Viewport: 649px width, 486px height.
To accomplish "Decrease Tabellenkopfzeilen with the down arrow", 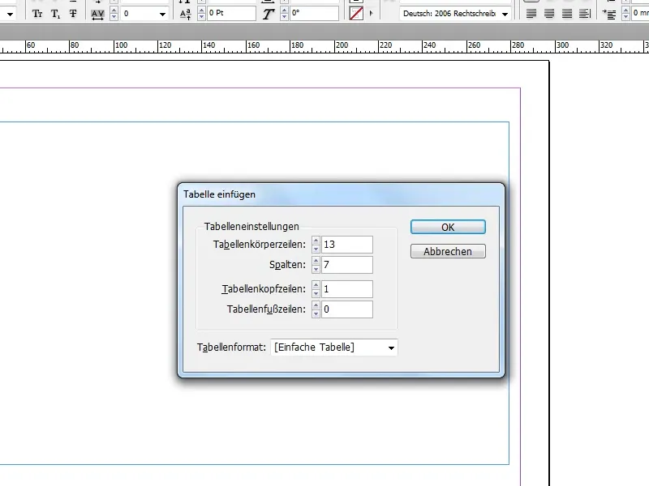I will (x=316, y=293).
